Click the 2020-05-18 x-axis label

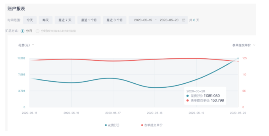pos(155,113)
